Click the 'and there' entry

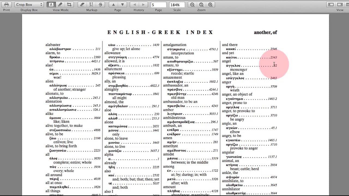(230, 45)
